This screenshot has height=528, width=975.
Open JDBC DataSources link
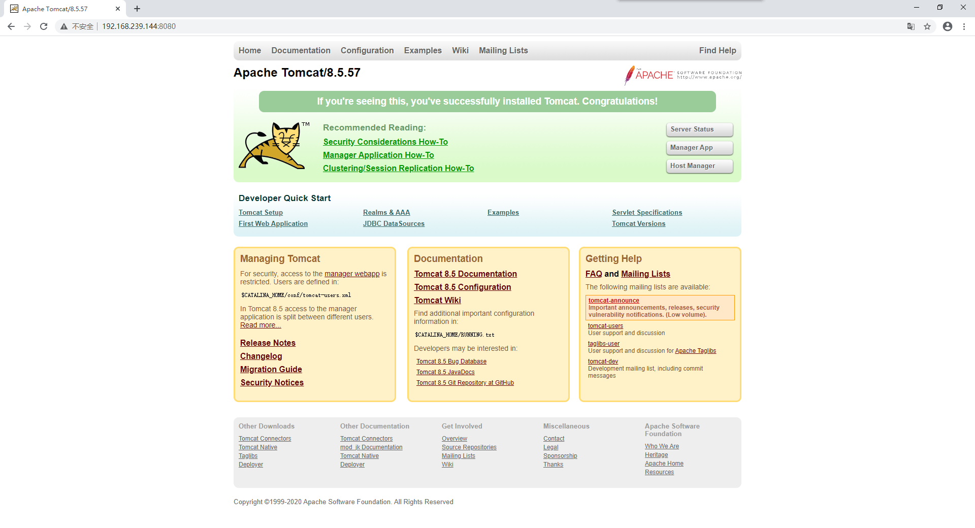point(394,224)
